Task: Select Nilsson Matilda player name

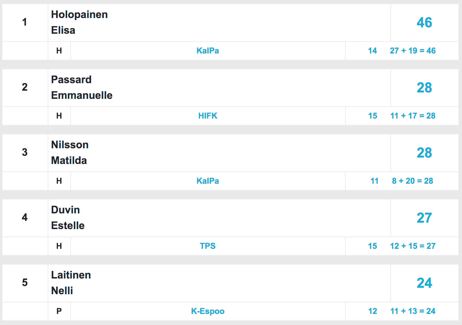Action: [x=70, y=153]
